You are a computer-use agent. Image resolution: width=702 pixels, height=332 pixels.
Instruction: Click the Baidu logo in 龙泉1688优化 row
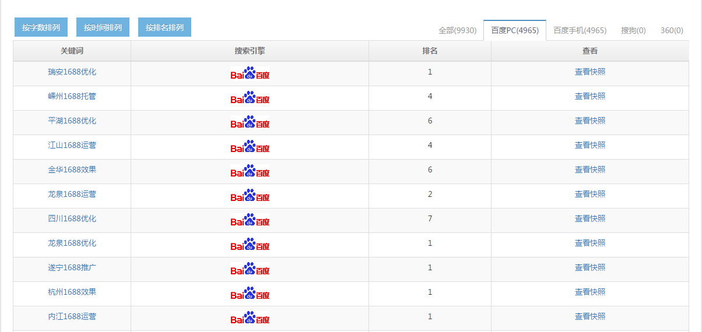[x=250, y=244]
